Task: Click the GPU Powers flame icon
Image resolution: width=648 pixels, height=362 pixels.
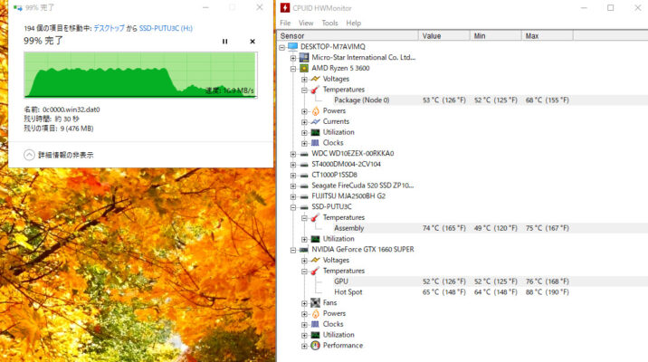Action: 315,314
